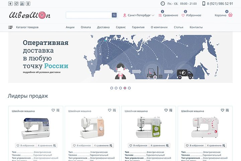Click the delivery conditions banner link
241x161 pixels.
point(42,72)
